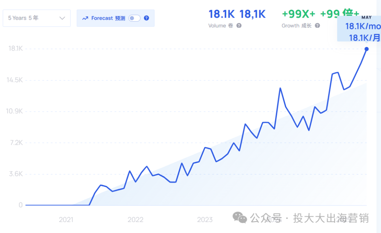
Task: Toggle the Forecast switch on
Action: coord(134,18)
